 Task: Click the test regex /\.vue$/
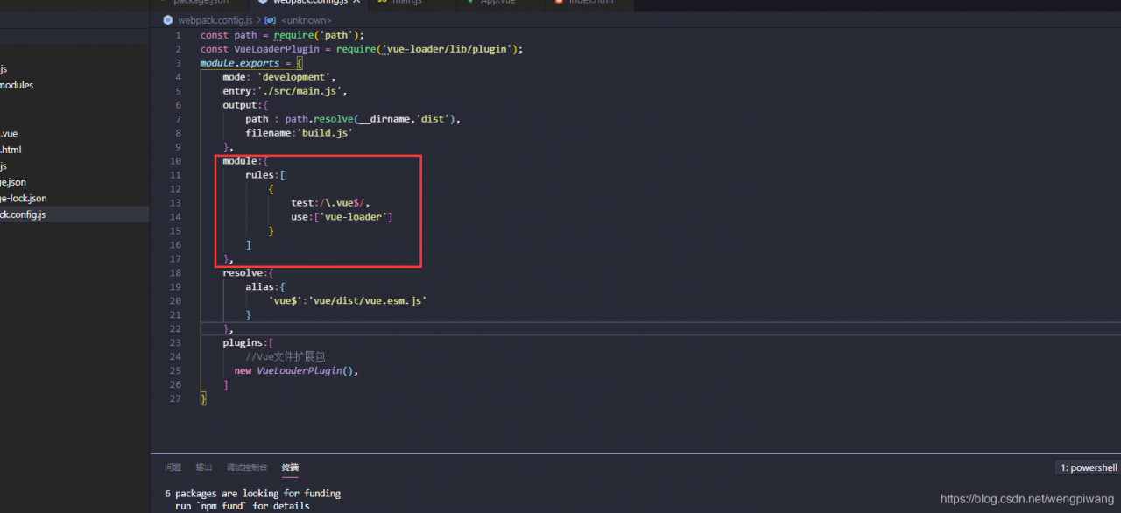point(342,203)
